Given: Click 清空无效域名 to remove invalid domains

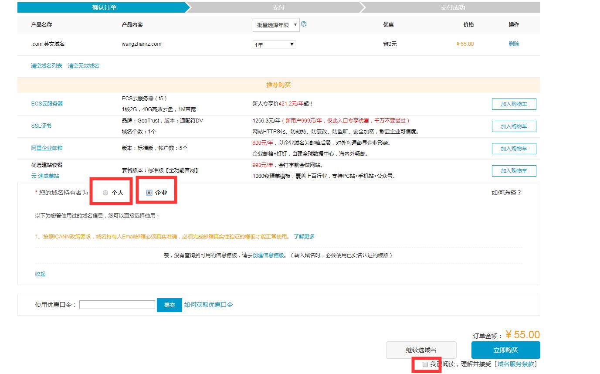Looking at the screenshot, I should coord(84,65).
